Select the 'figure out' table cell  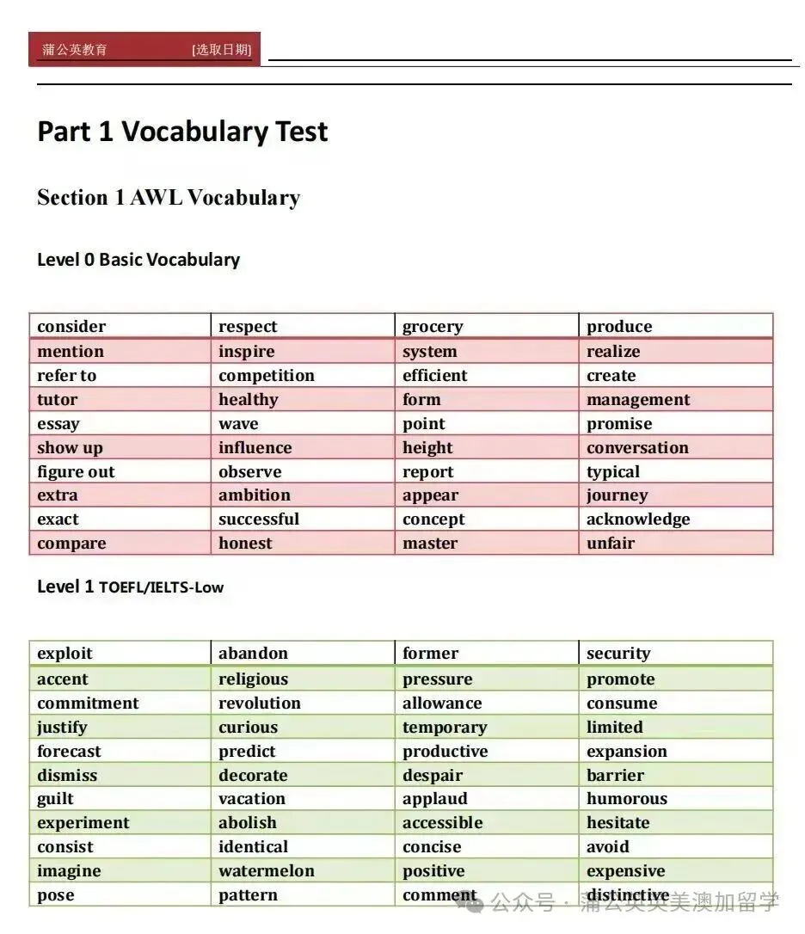coord(120,471)
